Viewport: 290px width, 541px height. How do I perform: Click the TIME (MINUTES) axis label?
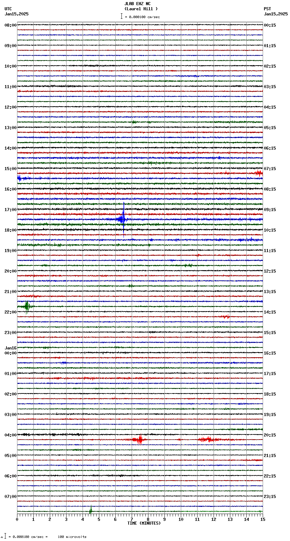pos(144,523)
